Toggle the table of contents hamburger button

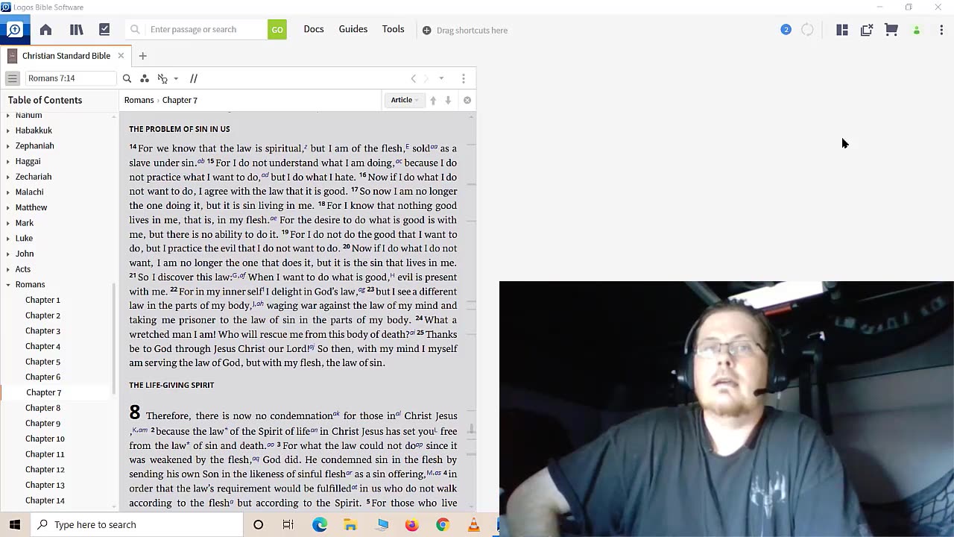click(x=13, y=78)
